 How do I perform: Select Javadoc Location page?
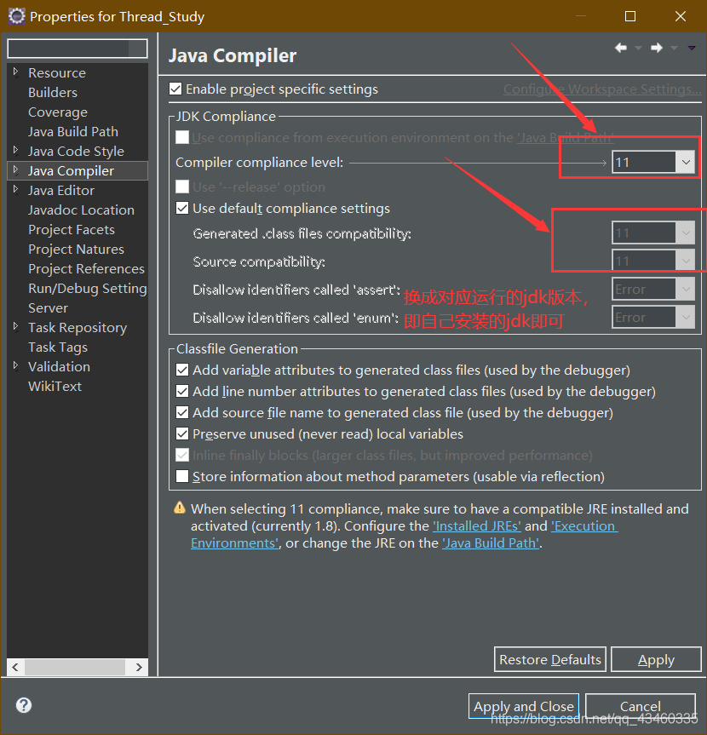point(81,210)
